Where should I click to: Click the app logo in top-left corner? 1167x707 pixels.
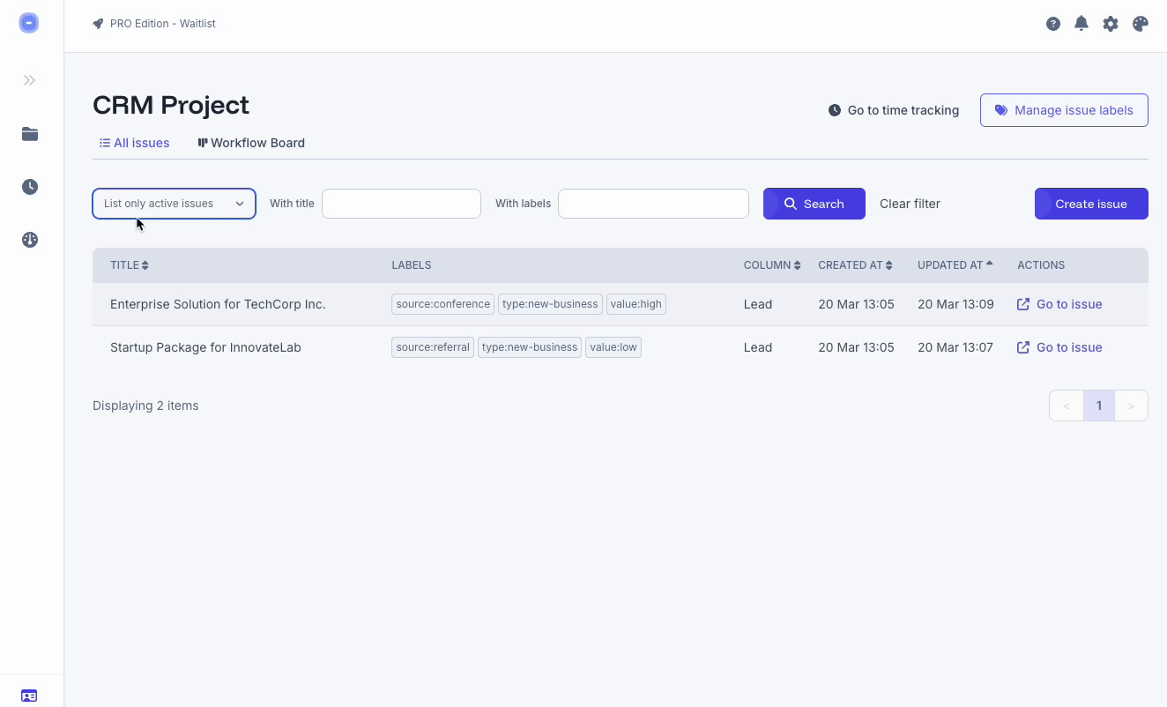pyautogui.click(x=29, y=23)
